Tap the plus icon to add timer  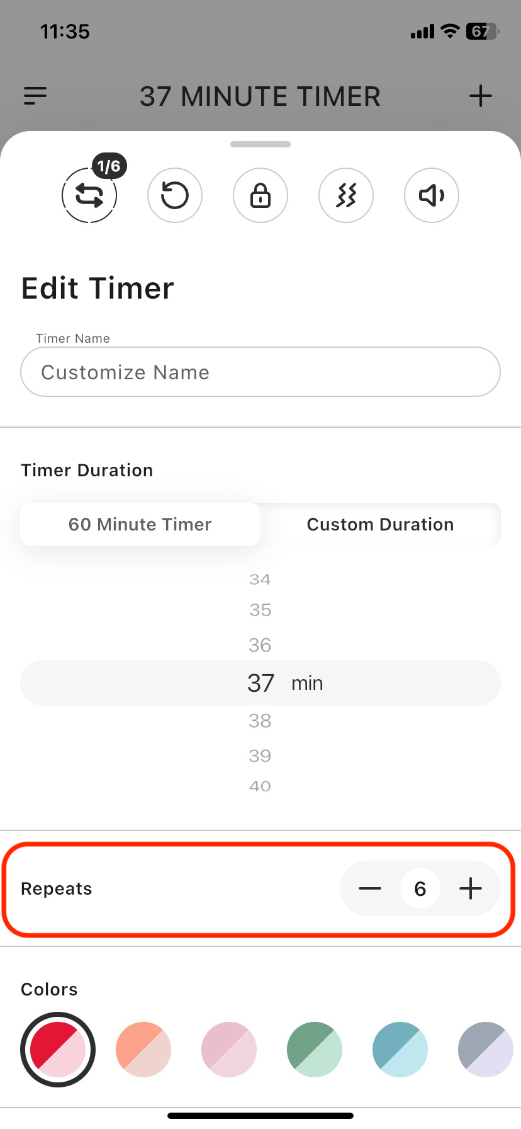(480, 96)
